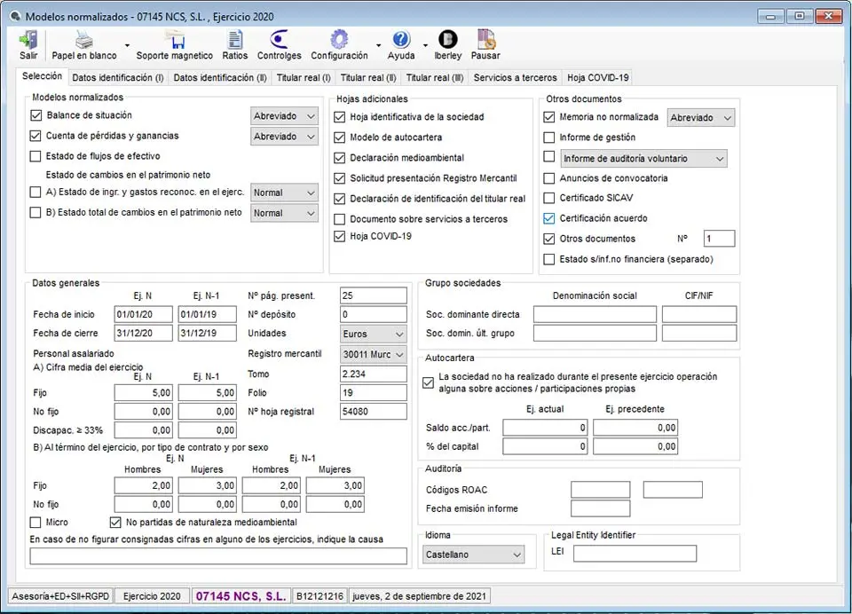Check Estado de ingr. y gastos reconoc. option
This screenshot has height=614, width=852.
35,192
